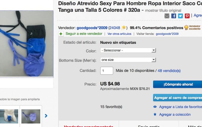Click the ¡Cómpralo ahora! button

178,84
